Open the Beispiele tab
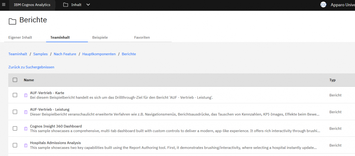The image size is (355, 156). coord(100,37)
